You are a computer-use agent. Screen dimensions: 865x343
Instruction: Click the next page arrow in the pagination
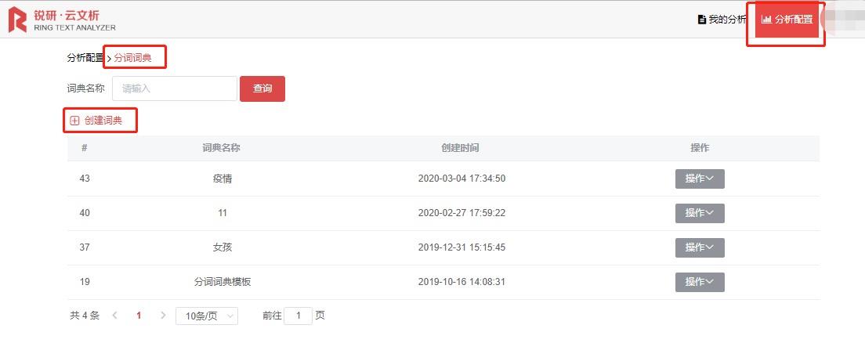click(x=163, y=316)
